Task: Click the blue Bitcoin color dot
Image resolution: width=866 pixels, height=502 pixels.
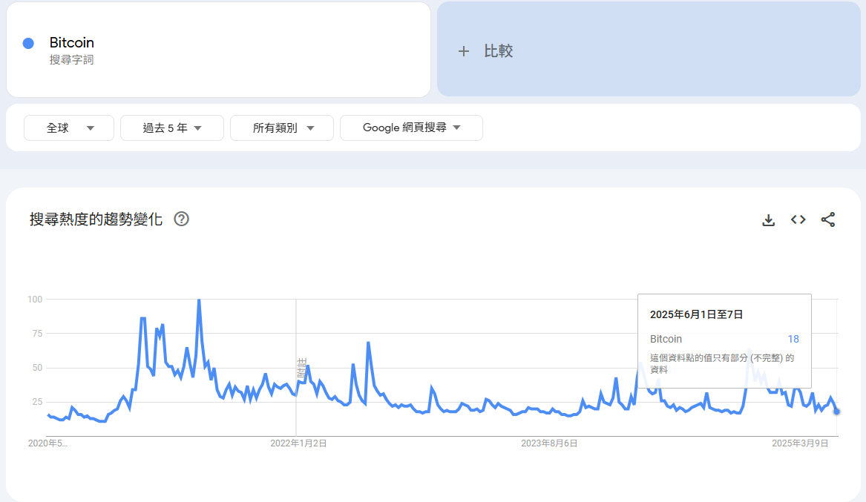Action: click(28, 43)
